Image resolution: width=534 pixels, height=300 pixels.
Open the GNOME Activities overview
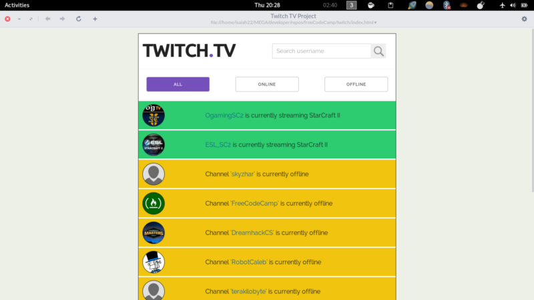pos(17,5)
